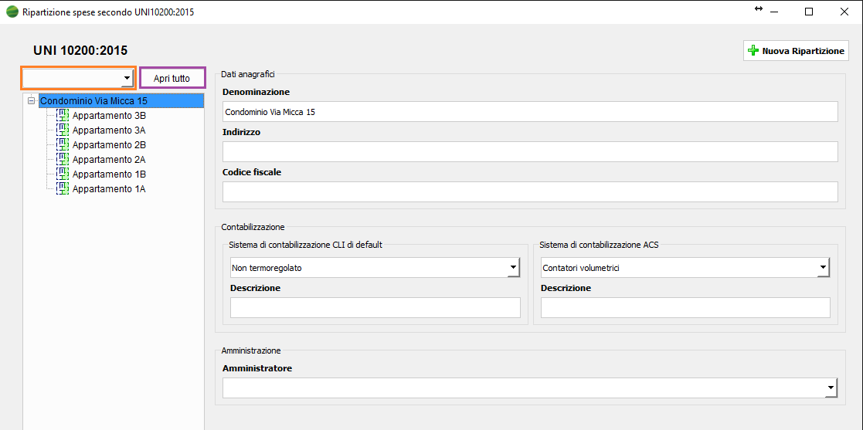Click the green app icon in title bar

click(12, 12)
